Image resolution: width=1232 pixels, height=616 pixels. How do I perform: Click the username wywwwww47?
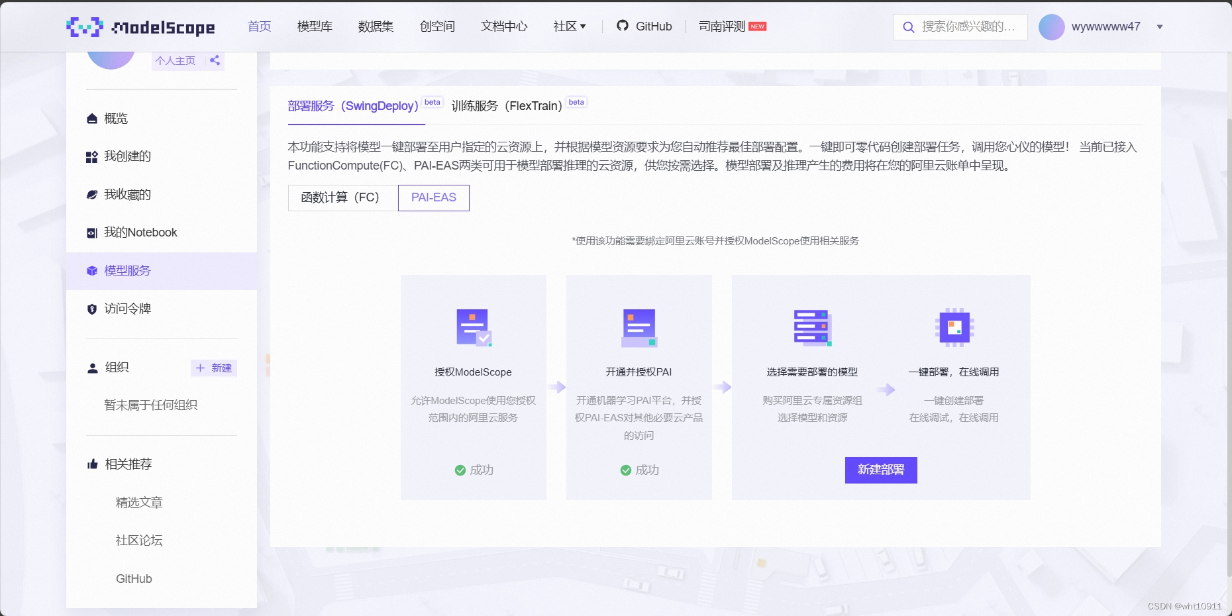(x=1106, y=27)
